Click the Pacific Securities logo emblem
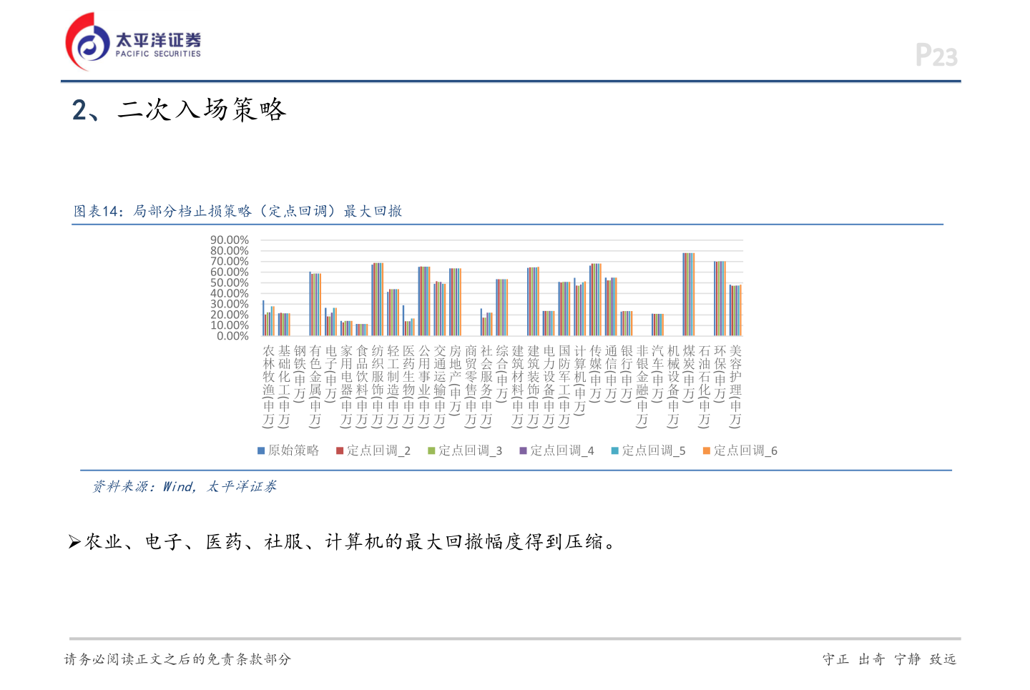Screen dimensions: 1030x690 pos(88,42)
